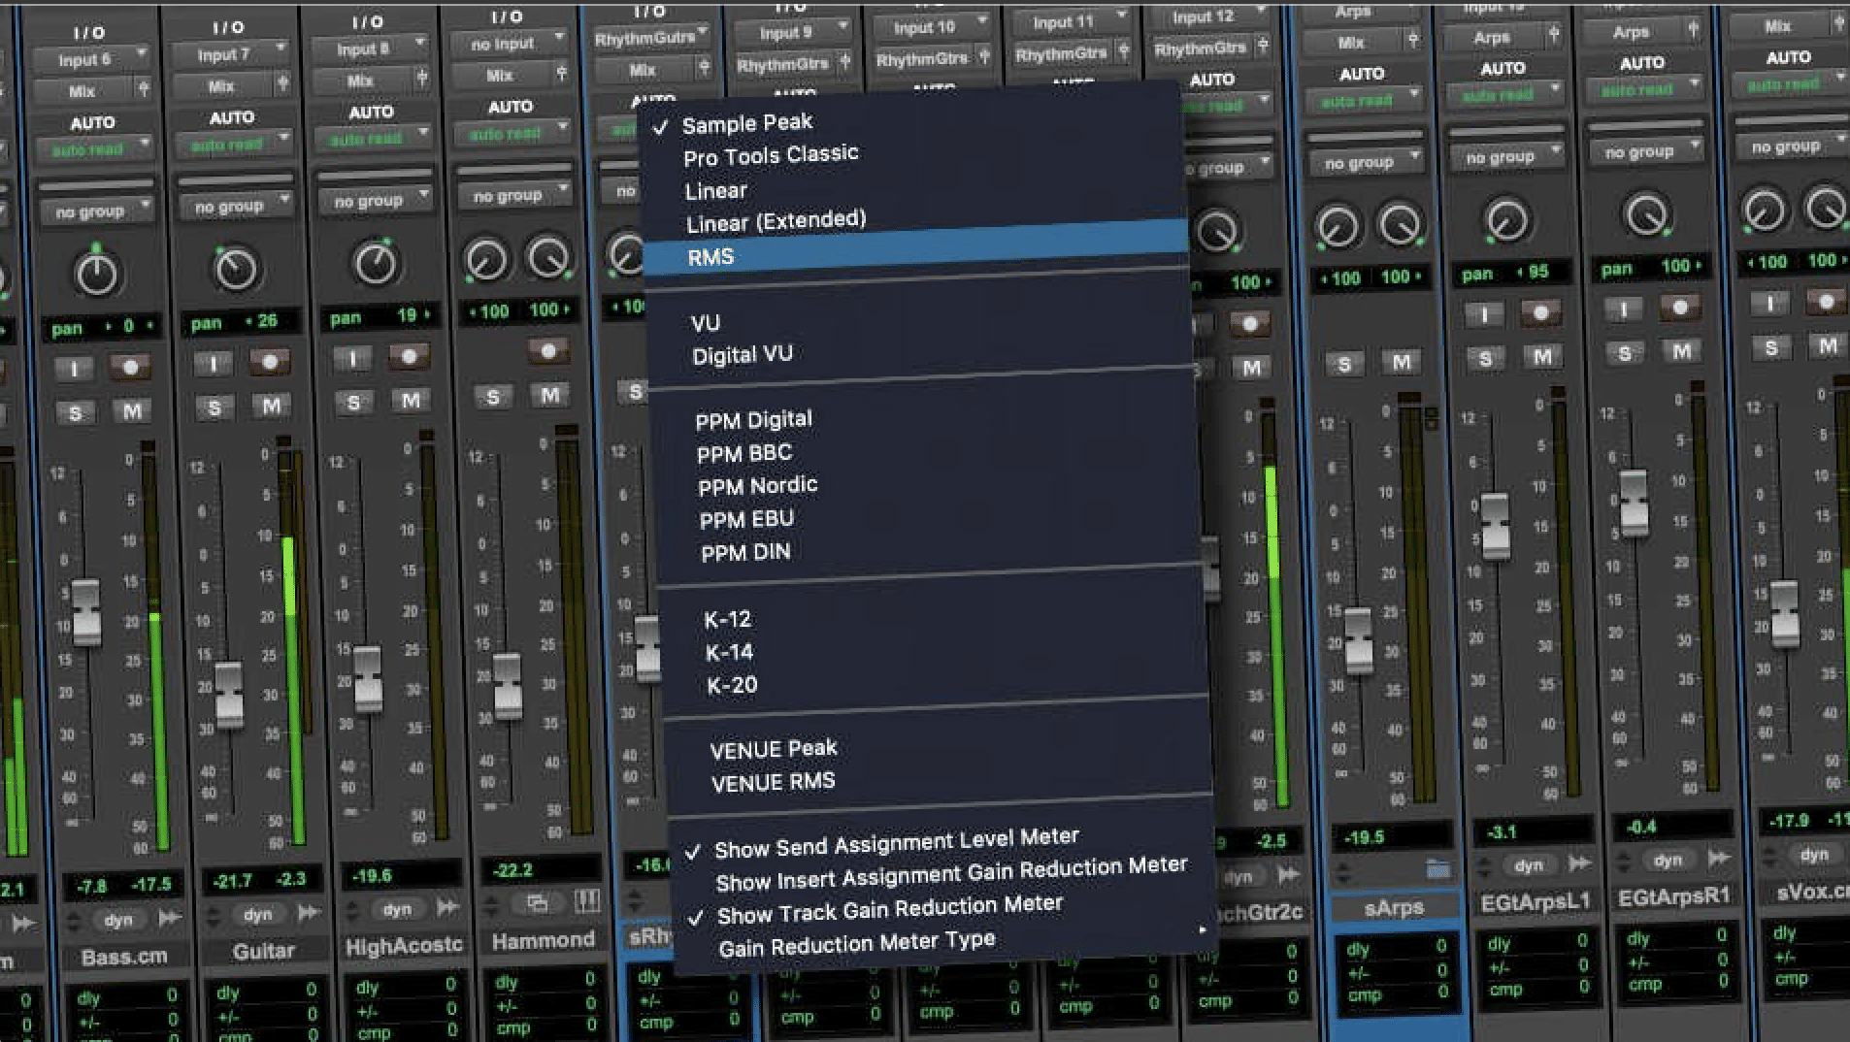Toggle input monitoring on Bass.cm track

[x=74, y=369]
